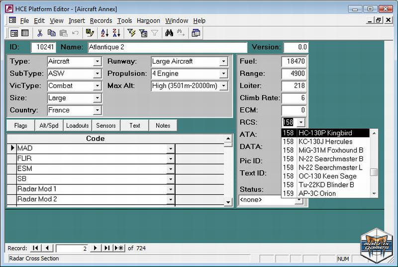Click the Cut scissors icon
The image size is (398, 267).
tap(40, 33)
